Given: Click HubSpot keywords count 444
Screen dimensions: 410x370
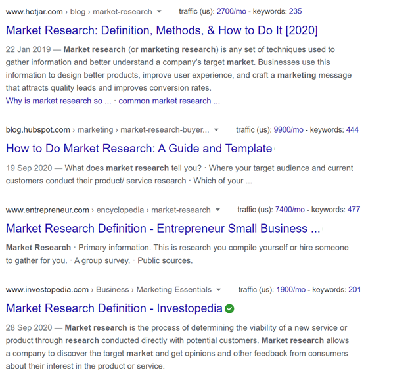Looking at the screenshot, I should click(352, 130).
